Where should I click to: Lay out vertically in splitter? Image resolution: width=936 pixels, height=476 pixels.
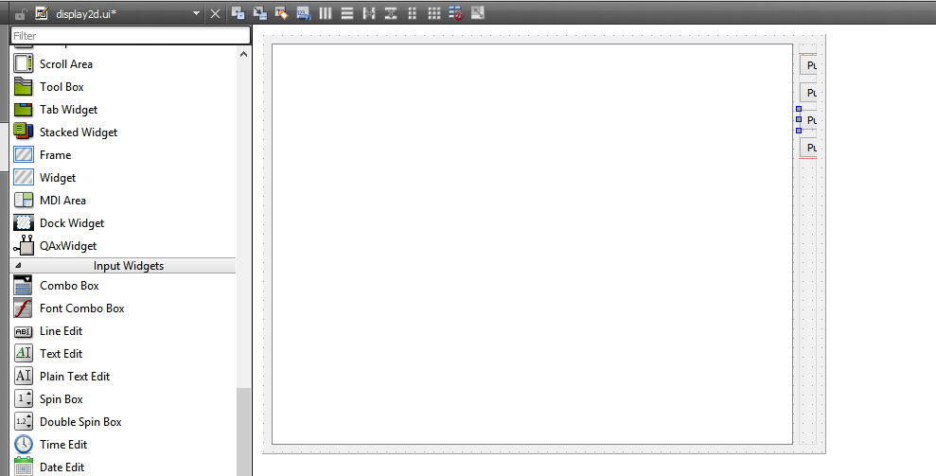391,13
